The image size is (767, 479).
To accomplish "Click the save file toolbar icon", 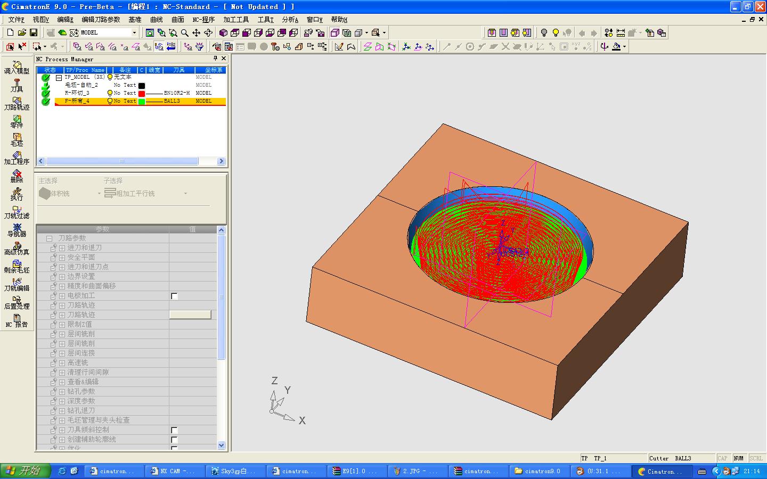I will tap(34, 32).
